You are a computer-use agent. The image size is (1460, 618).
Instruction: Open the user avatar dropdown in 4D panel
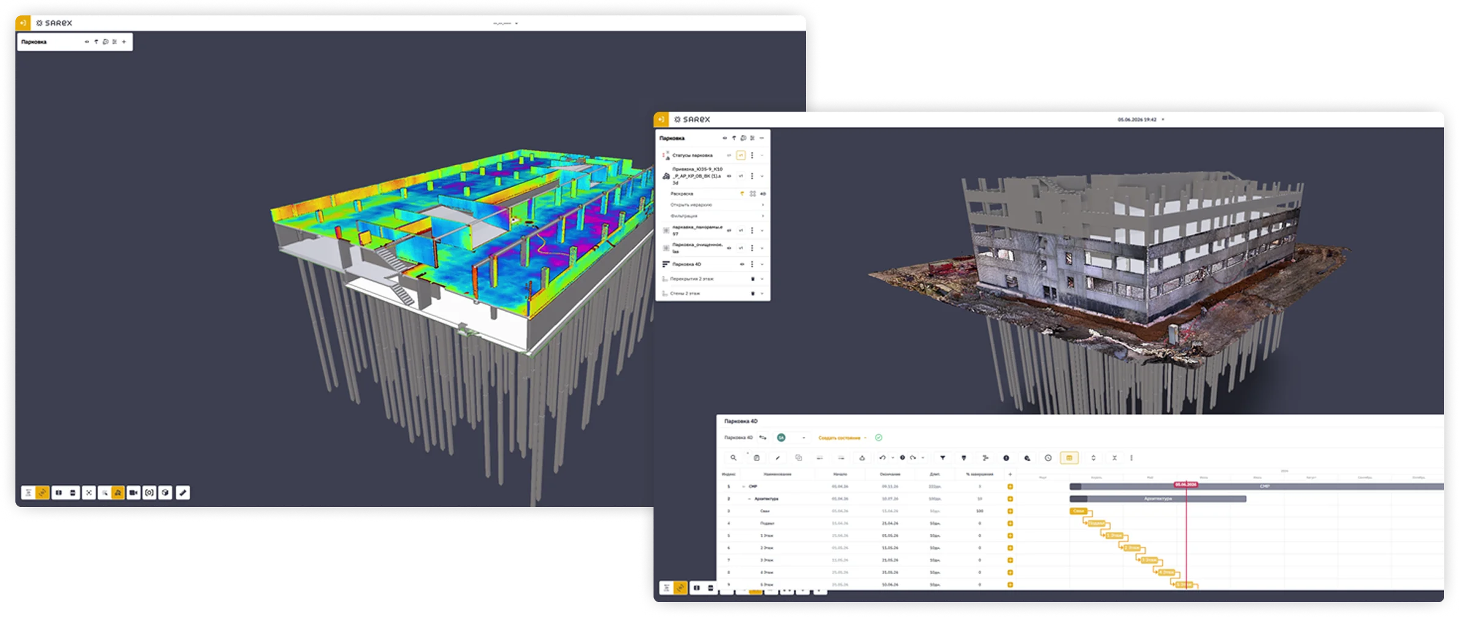coord(791,437)
